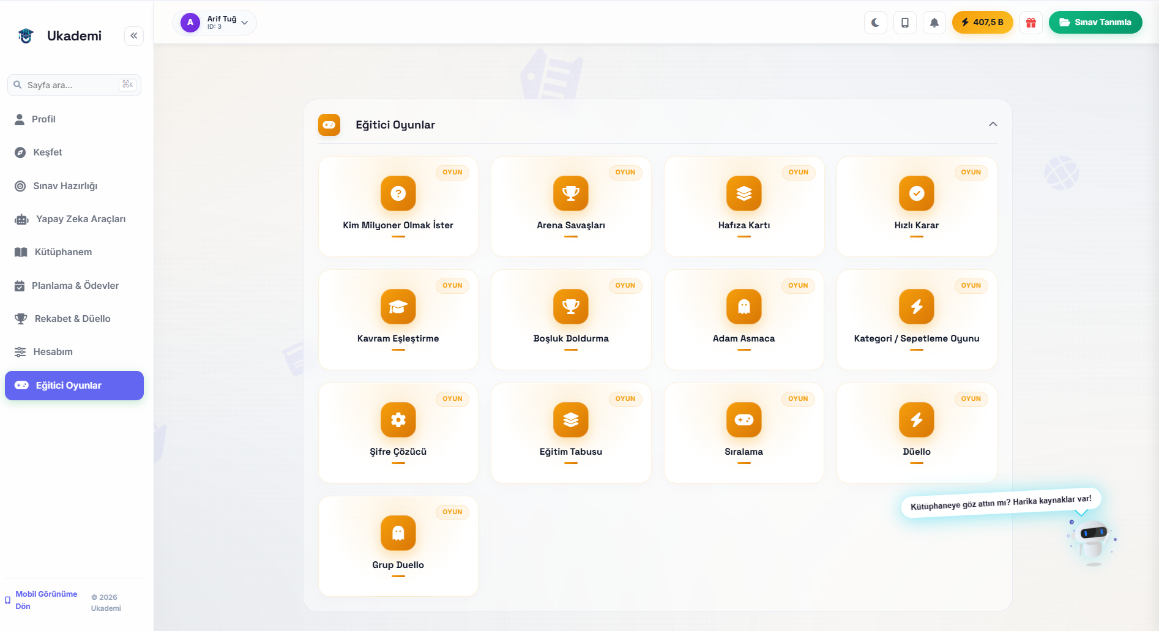Click the Kütüphaneye göz attın mı speech bubble
Viewport: 1159px width, 631px height.
coord(1001,502)
